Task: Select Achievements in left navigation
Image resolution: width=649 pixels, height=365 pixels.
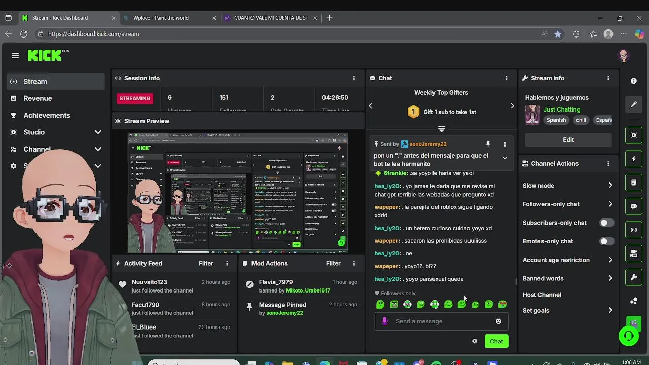Action: click(56, 115)
